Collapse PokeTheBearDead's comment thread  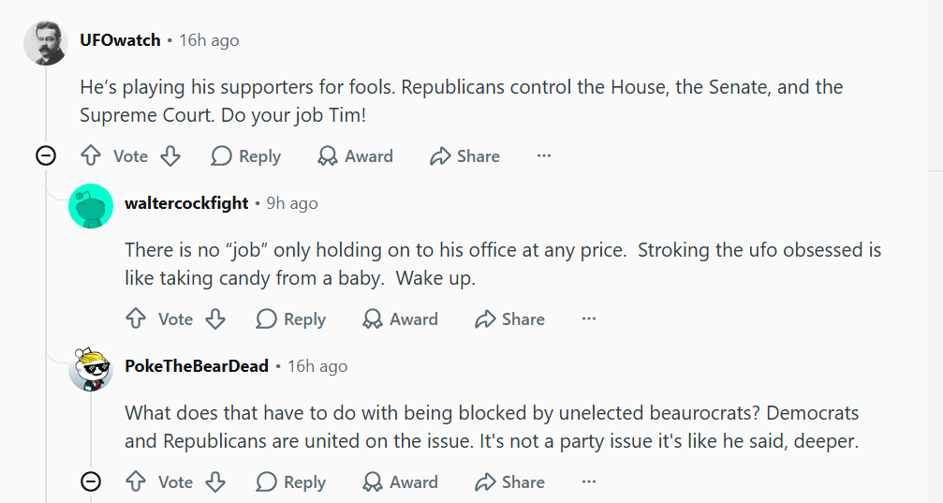point(91,481)
